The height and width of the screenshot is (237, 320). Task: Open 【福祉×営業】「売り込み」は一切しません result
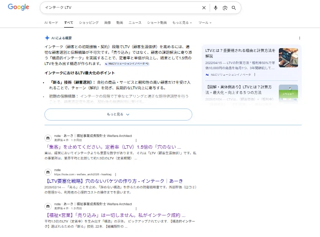pos(115,215)
